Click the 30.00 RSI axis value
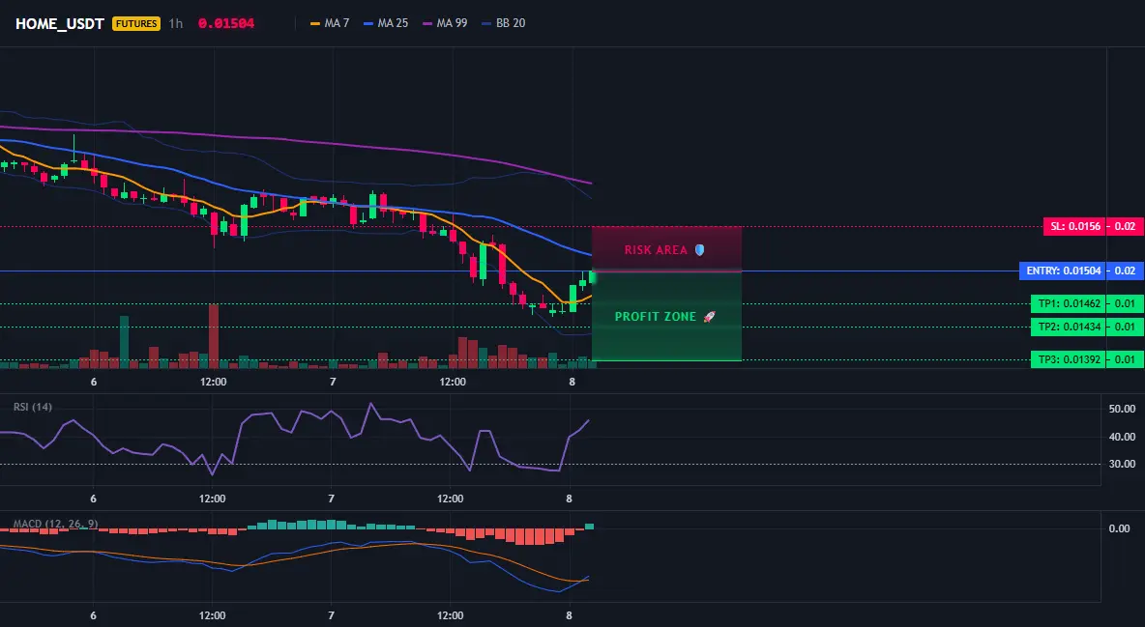 (1122, 464)
